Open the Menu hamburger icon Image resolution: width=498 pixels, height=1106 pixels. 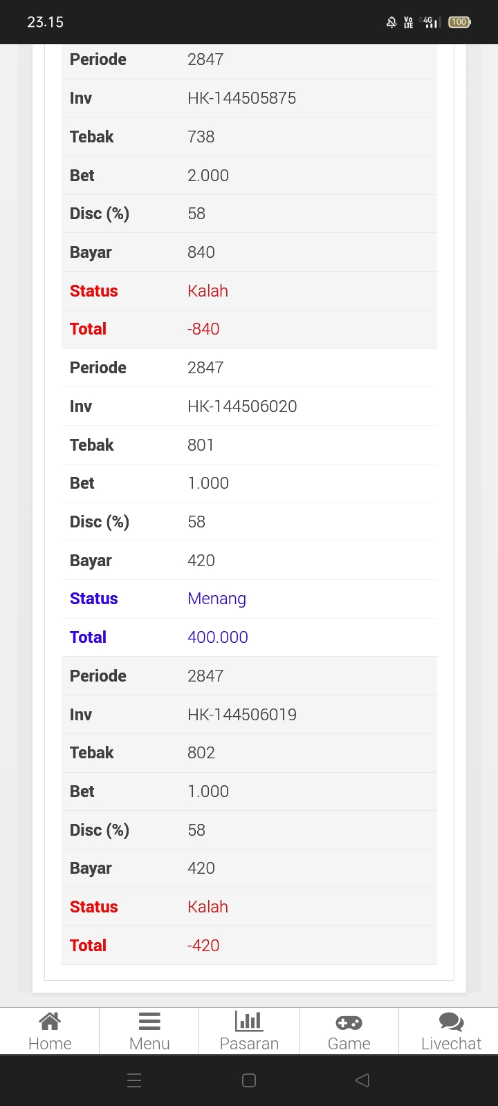(149, 1021)
